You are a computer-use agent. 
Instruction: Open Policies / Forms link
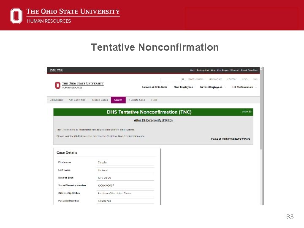pyautogui.click(x=195, y=79)
